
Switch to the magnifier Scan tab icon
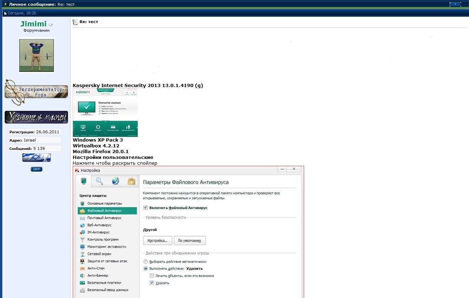click(x=99, y=181)
